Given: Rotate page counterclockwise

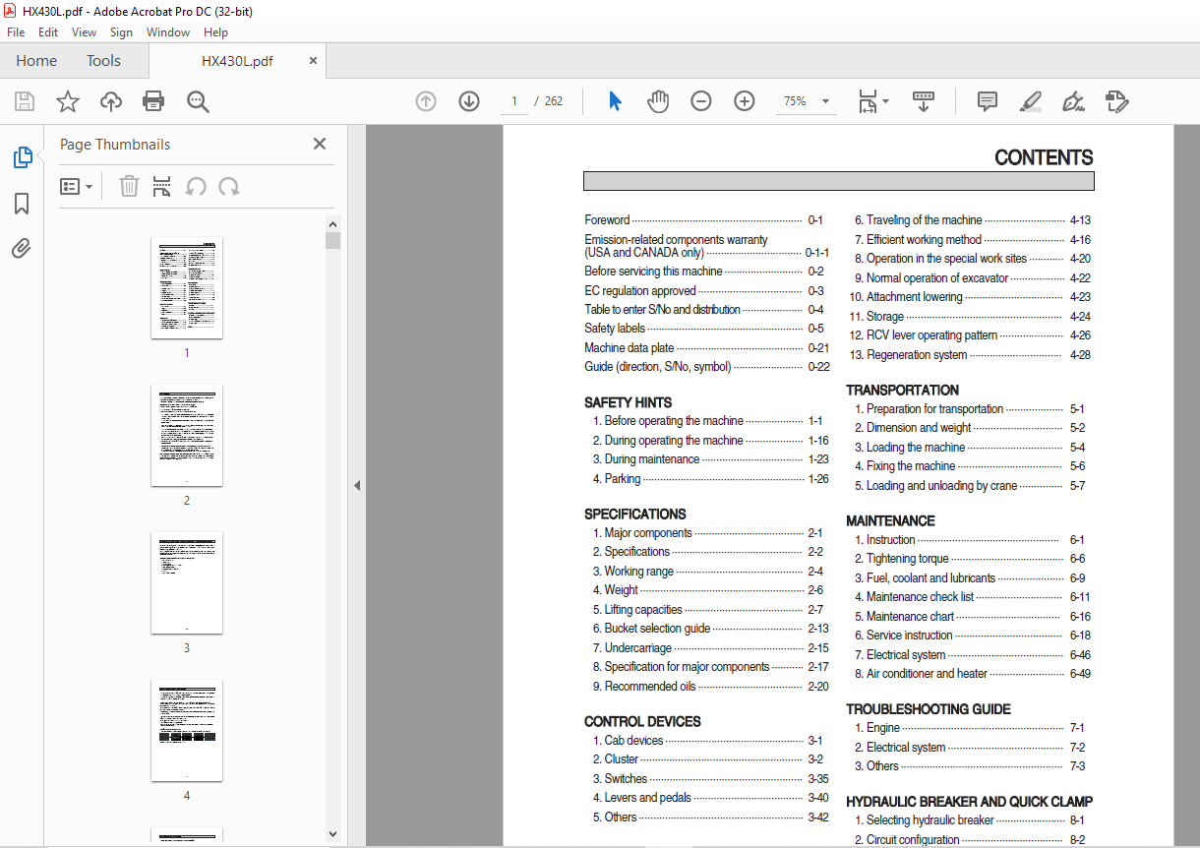Looking at the screenshot, I should tap(196, 187).
